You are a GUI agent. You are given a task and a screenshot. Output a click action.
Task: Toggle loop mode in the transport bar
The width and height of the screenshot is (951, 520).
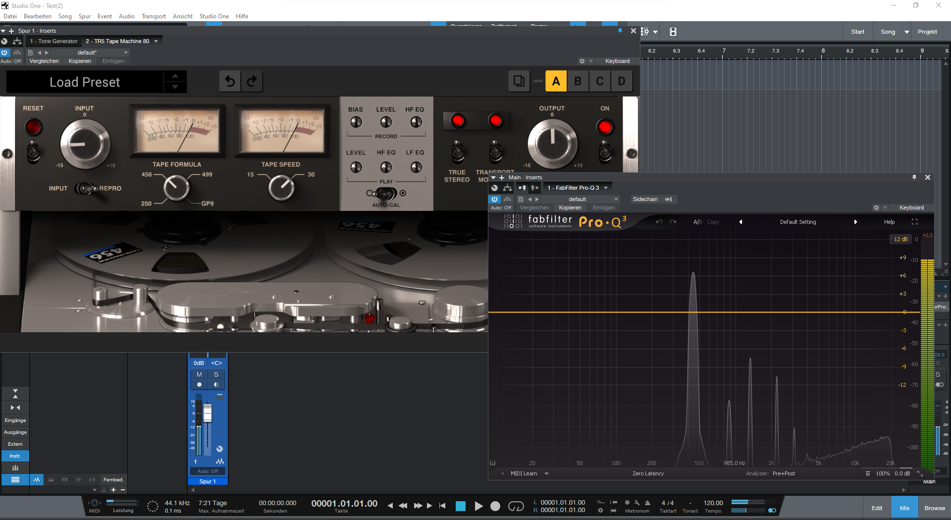click(x=516, y=506)
